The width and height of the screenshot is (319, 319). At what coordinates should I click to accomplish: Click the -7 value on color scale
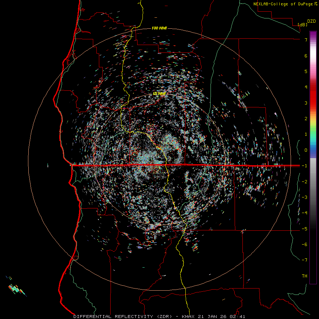click(304, 260)
